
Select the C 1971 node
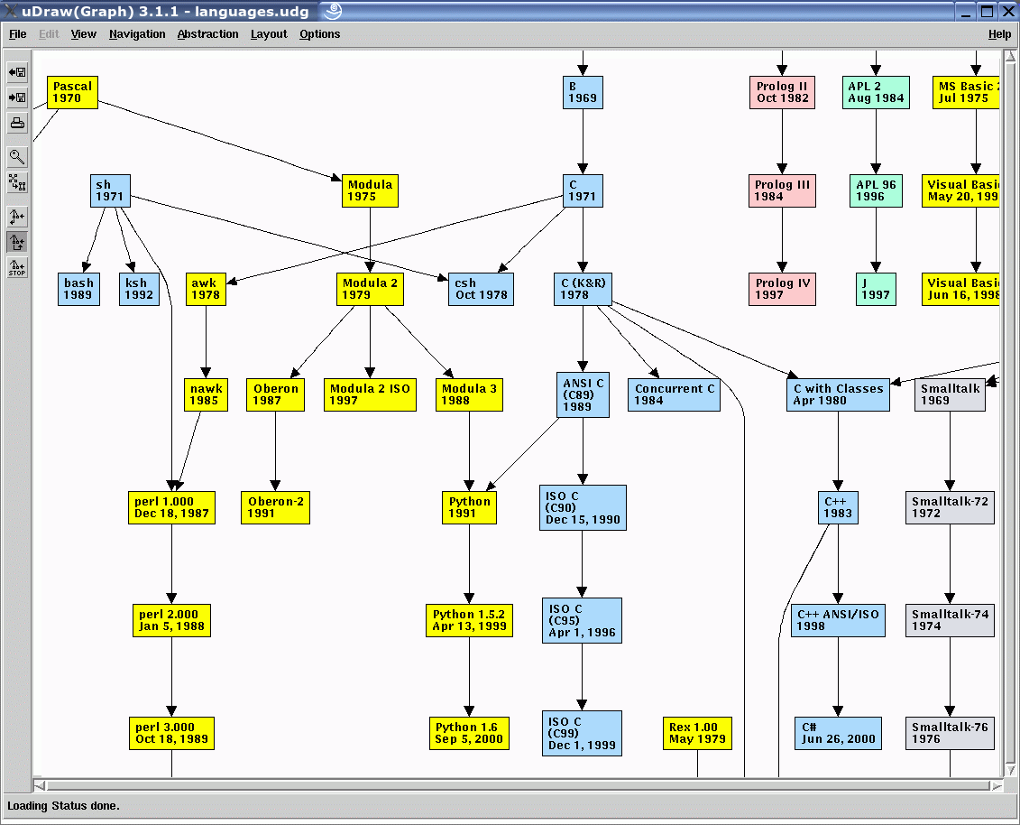583,190
